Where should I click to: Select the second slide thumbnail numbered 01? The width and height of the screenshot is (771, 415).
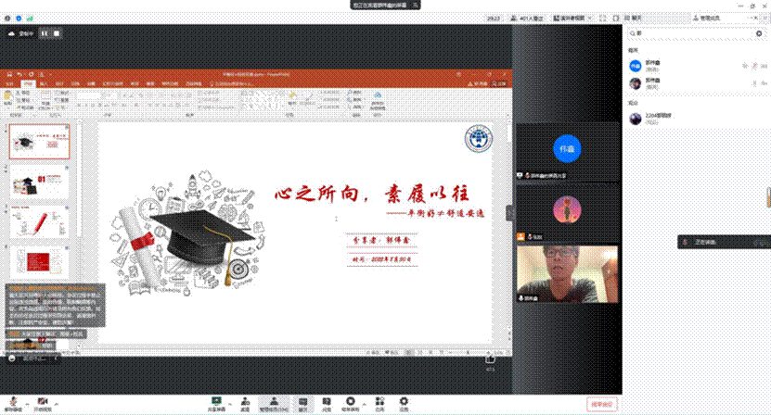pos(40,182)
